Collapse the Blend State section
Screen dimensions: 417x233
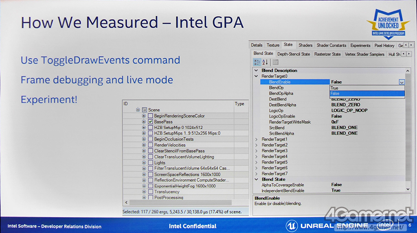(x=256, y=179)
